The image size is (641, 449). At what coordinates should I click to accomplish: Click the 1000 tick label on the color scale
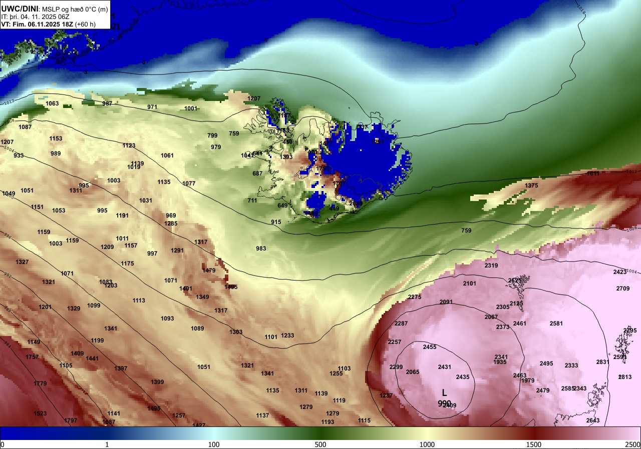[x=427, y=444]
